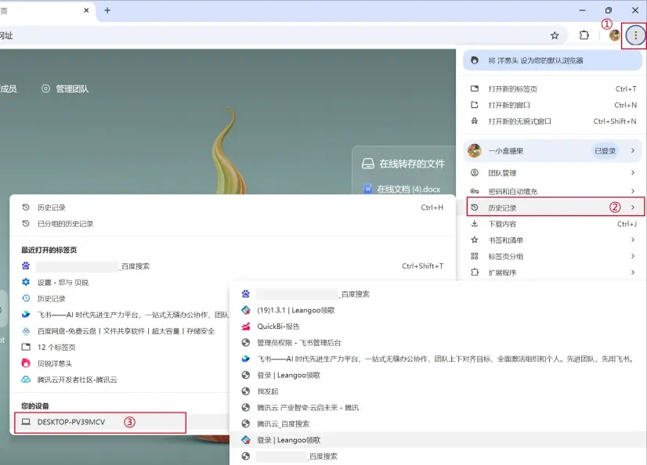Set 洋葱头 as default browser
The height and width of the screenshot is (465, 647).
point(552,60)
